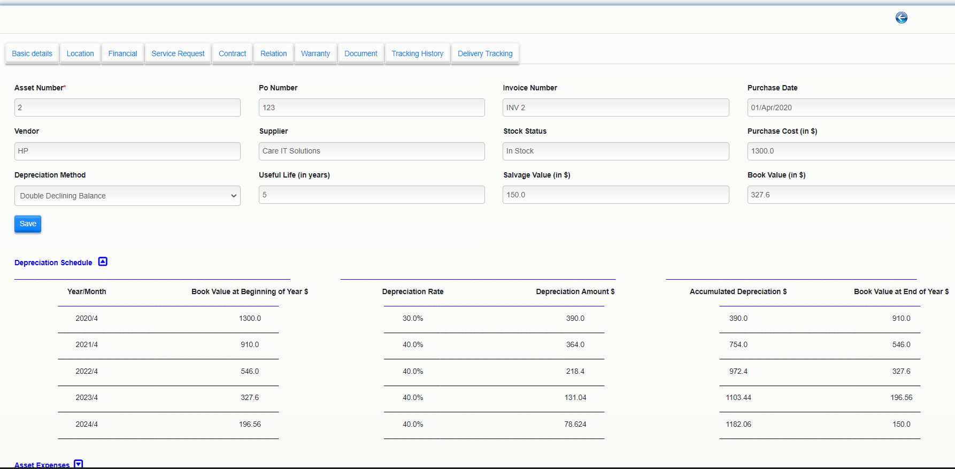
Task: Click the Depreciation Schedule heading link
Action: coord(53,263)
